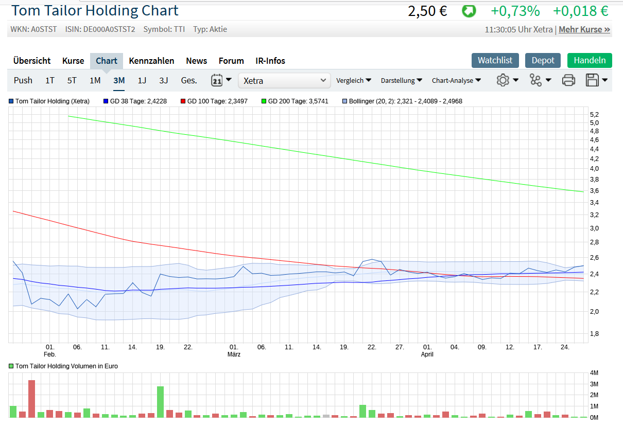Open the chart share icon

click(535, 80)
